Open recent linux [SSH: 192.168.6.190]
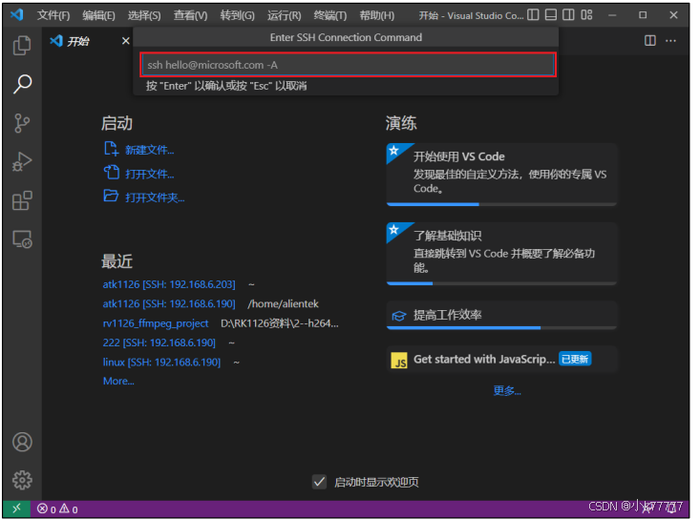Viewport: 700px width, 519px height. pos(161,362)
